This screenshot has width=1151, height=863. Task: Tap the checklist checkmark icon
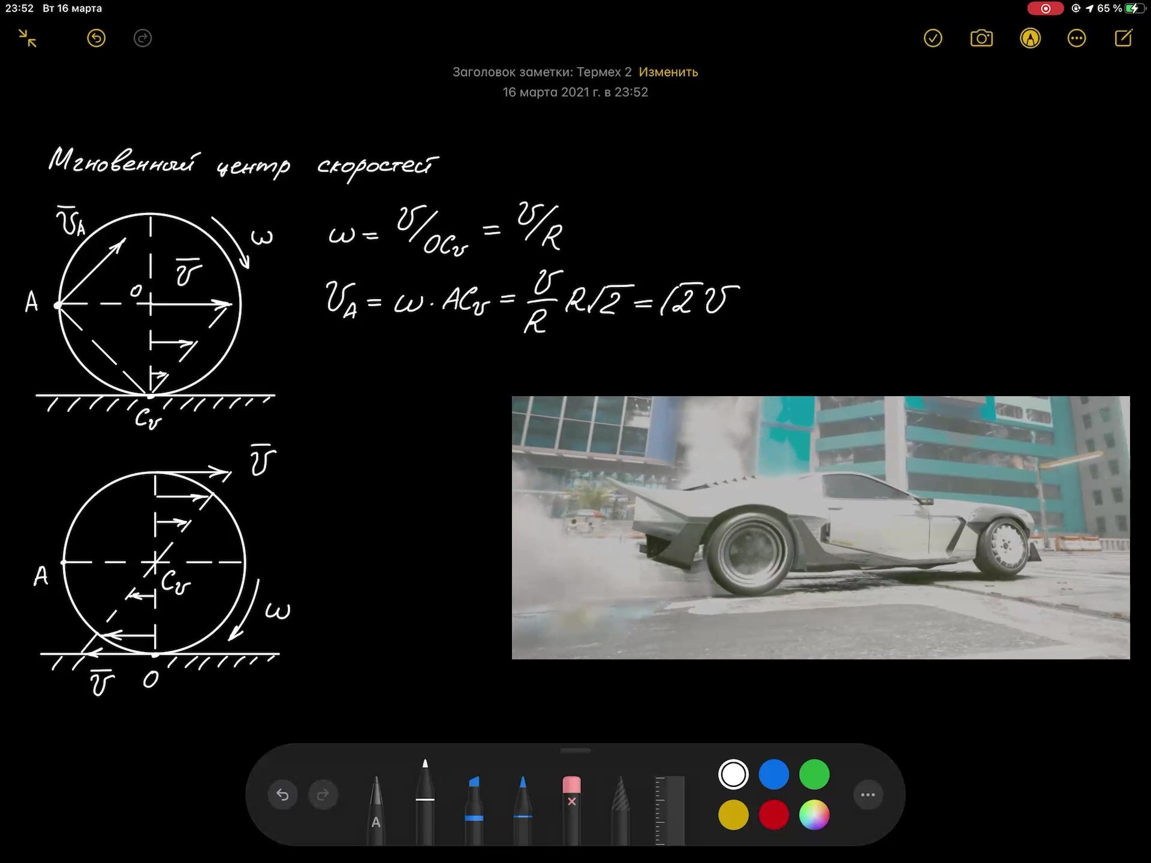(933, 38)
